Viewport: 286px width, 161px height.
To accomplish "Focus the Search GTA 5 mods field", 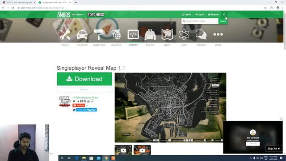I will click(200, 21).
